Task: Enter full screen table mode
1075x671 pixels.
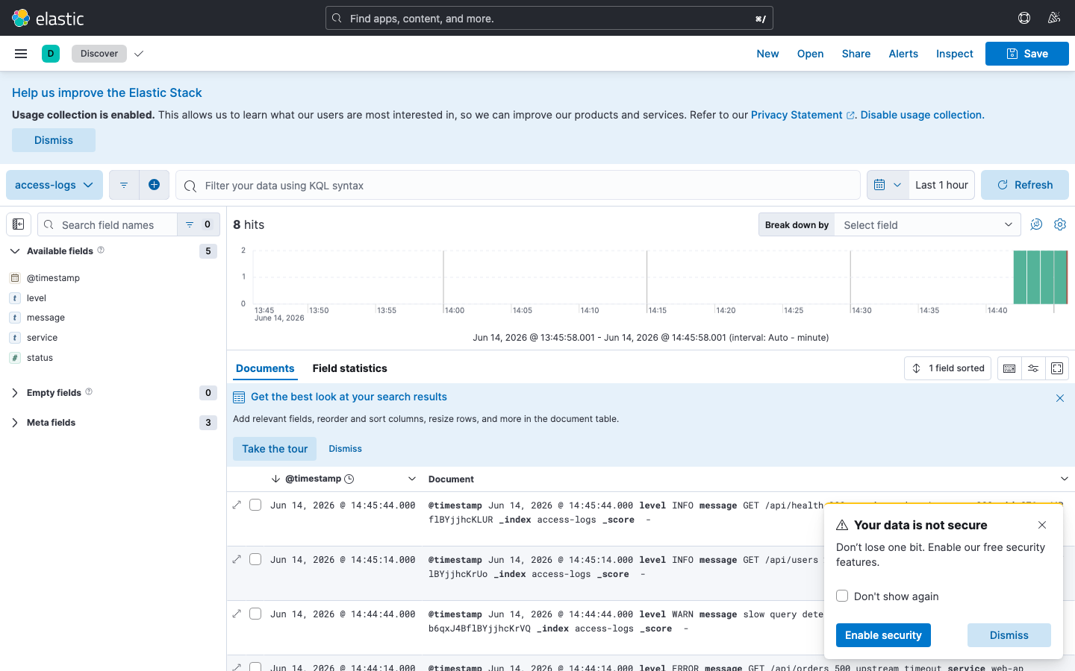Action: [x=1057, y=368]
